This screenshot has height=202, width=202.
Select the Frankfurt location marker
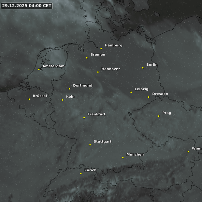tap(84, 117)
